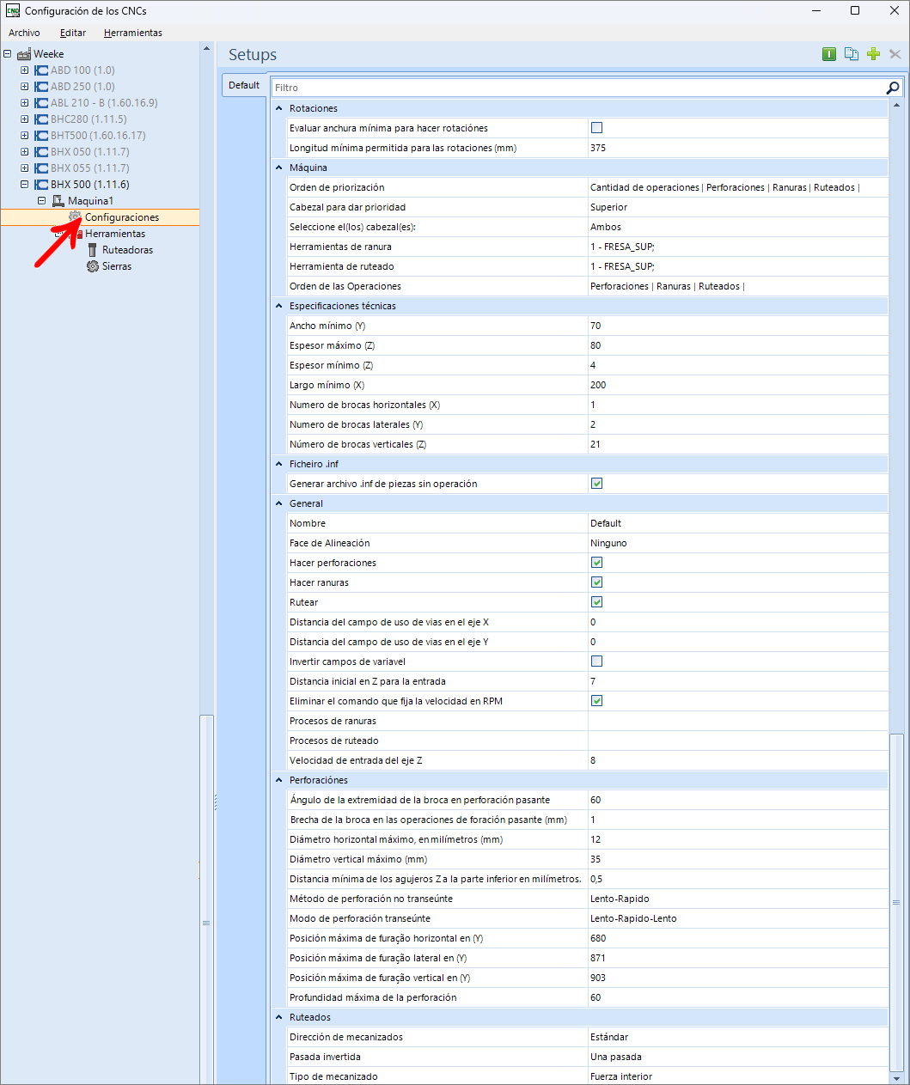Click the magnifier icon in Filtro field
The image size is (910, 1085).
pos(893,88)
